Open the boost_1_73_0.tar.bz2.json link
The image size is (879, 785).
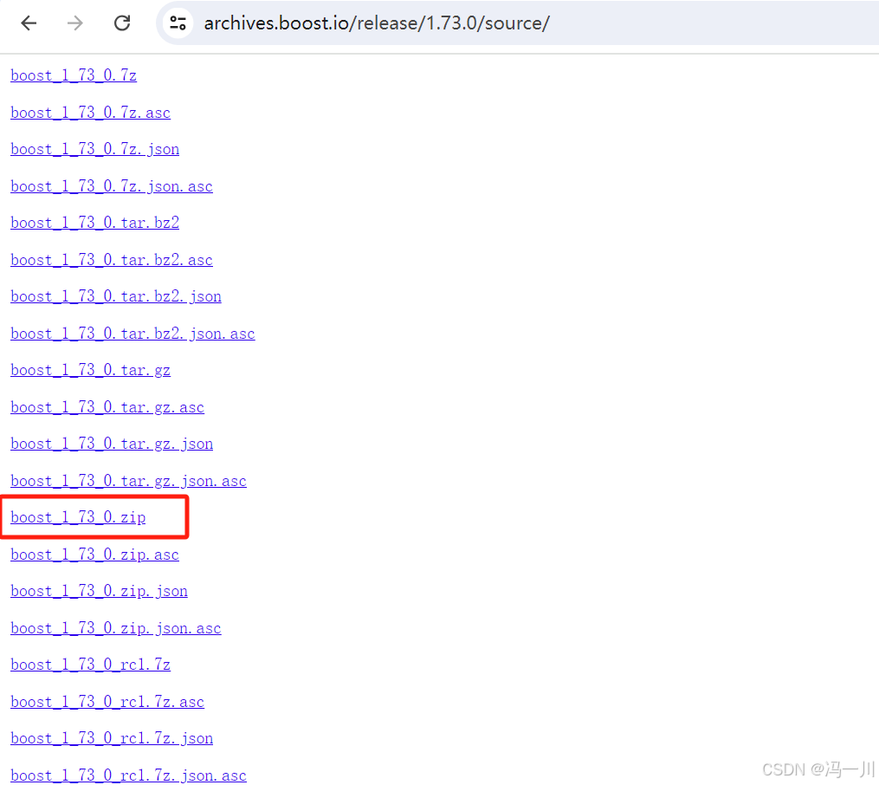pos(116,296)
